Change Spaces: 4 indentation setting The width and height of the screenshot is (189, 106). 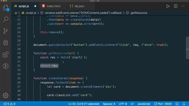tap(109, 104)
